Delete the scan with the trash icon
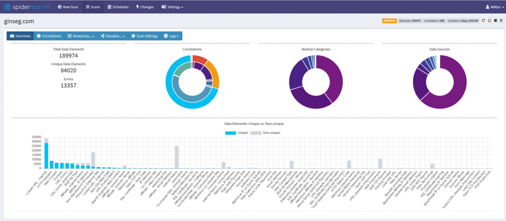Viewport: 506px width, 221px height. pyautogui.click(x=501, y=21)
